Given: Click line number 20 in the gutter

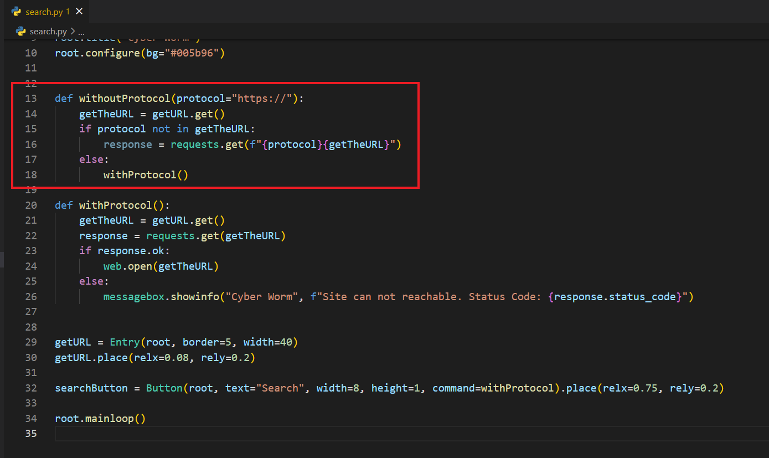Looking at the screenshot, I should point(30,205).
